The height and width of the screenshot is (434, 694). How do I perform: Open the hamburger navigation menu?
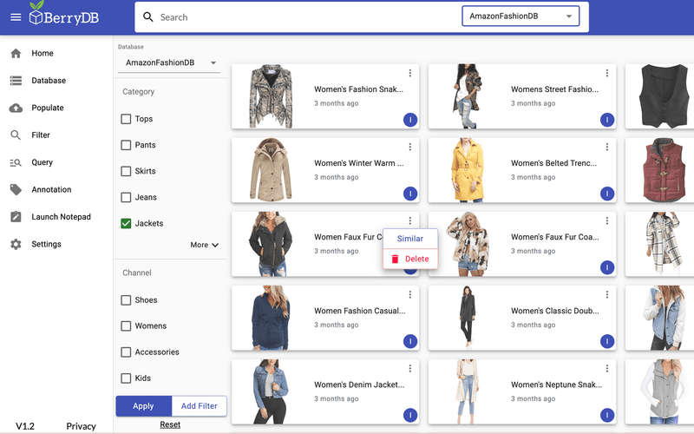[x=16, y=17]
